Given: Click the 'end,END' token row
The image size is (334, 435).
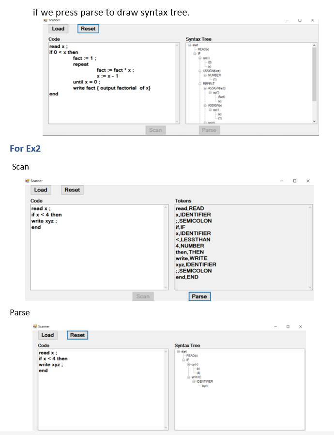Looking at the screenshot, I should point(187,277).
